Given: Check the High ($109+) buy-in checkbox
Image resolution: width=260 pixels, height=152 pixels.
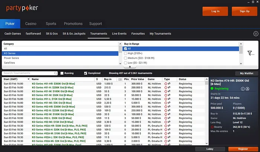Looking at the screenshot, I should [x=126, y=53].
